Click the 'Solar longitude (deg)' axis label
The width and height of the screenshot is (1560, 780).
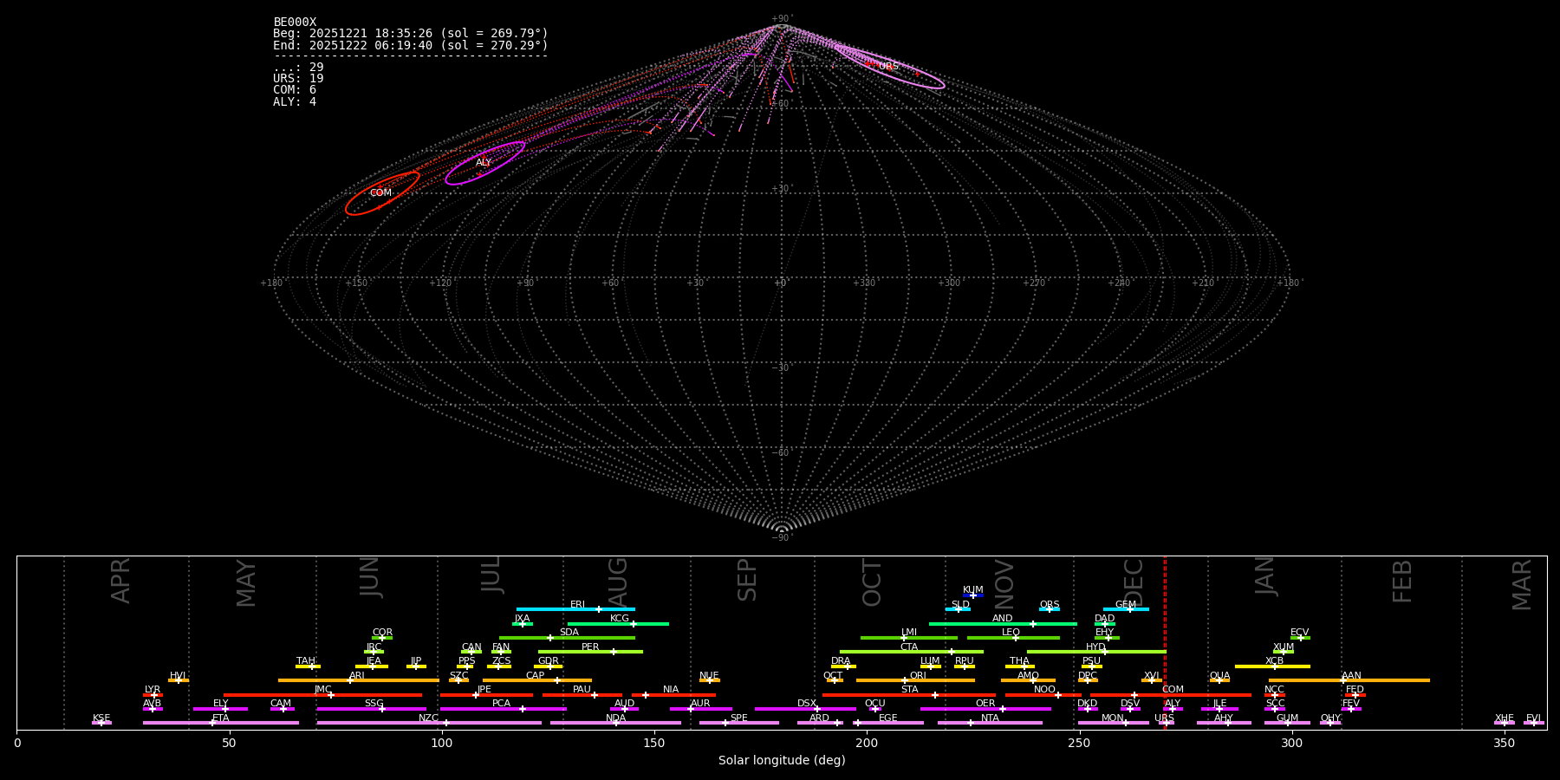(x=782, y=761)
